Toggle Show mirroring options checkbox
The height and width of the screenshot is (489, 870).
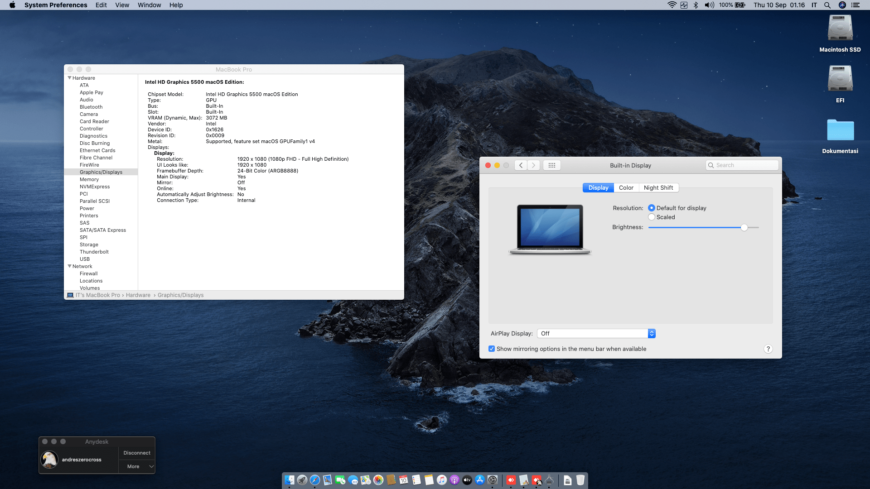tap(492, 349)
